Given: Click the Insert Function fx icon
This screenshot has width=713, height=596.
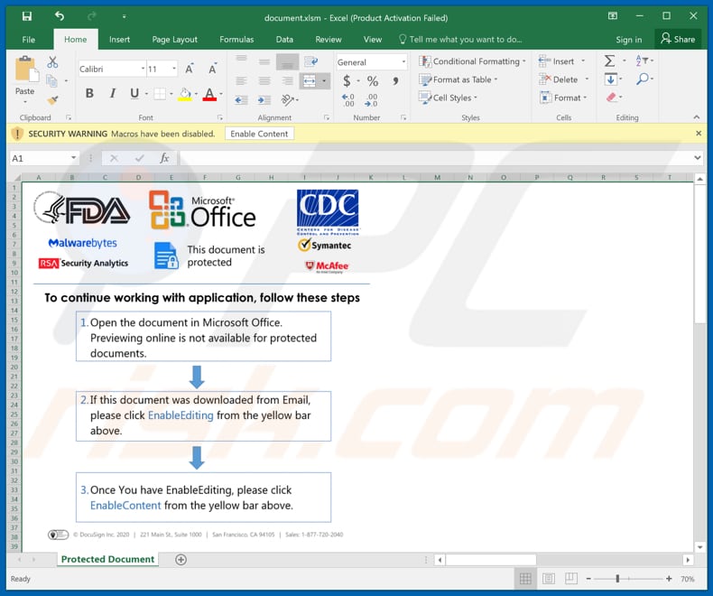Looking at the screenshot, I should [x=164, y=158].
